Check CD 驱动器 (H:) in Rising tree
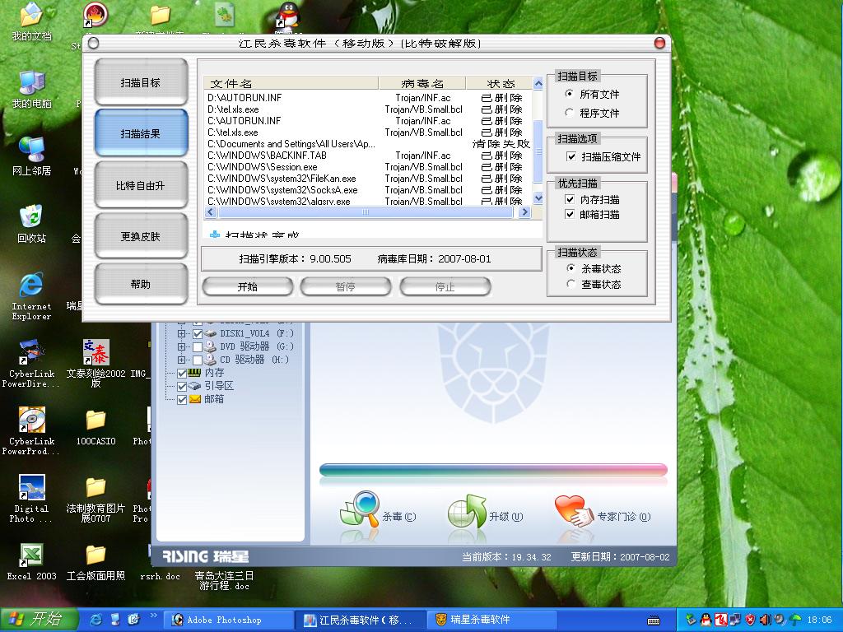This screenshot has width=843, height=632. [x=198, y=360]
